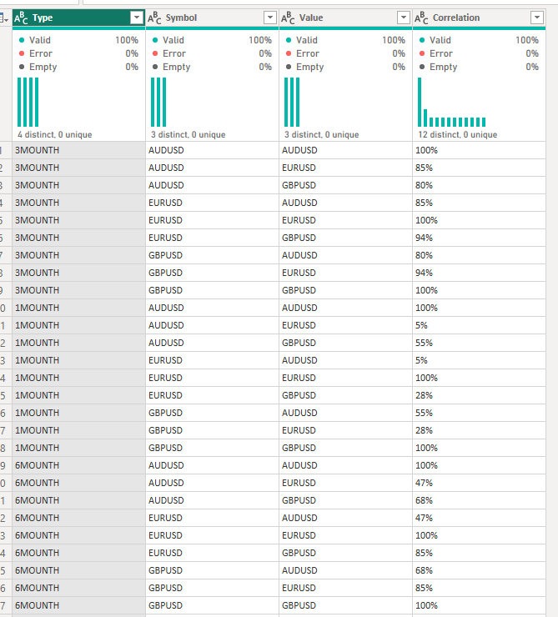Open the Symbol column filter dropdown
The height and width of the screenshot is (617, 558).
tap(270, 18)
